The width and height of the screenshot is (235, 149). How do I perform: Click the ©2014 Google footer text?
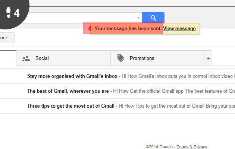[159, 147]
